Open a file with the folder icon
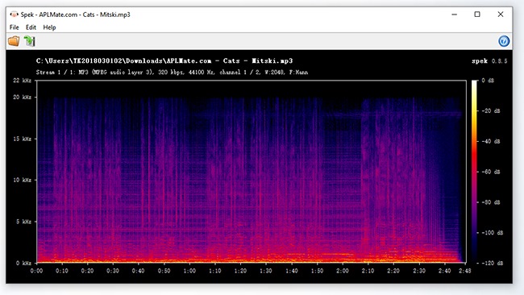Image resolution: width=524 pixels, height=295 pixels. point(14,41)
